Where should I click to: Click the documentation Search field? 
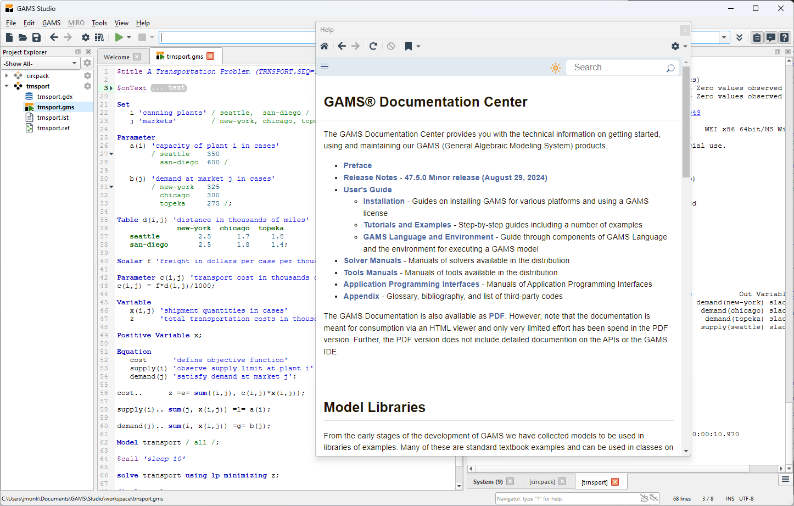[x=616, y=68]
